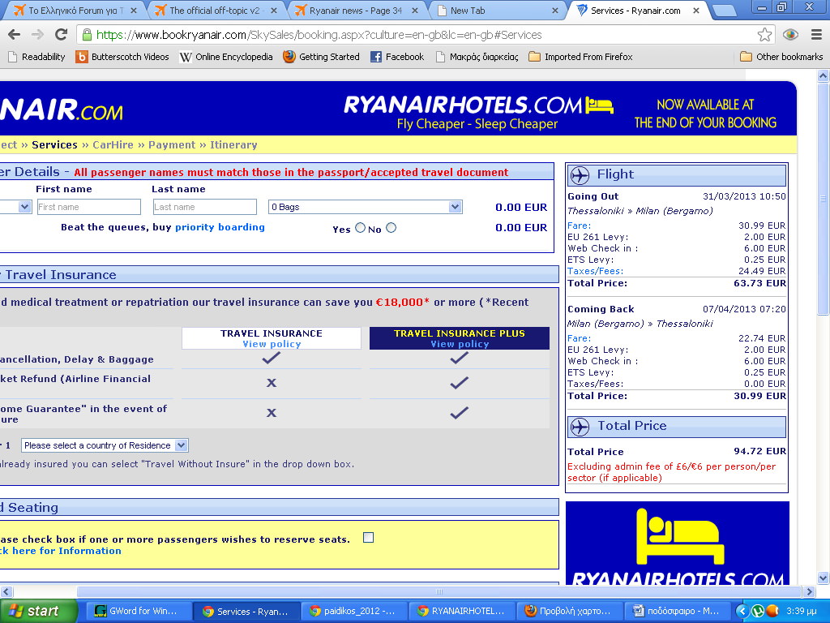The image size is (830, 623).
Task: Switch to paidikos_2012 taskbar window
Action: click(353, 611)
